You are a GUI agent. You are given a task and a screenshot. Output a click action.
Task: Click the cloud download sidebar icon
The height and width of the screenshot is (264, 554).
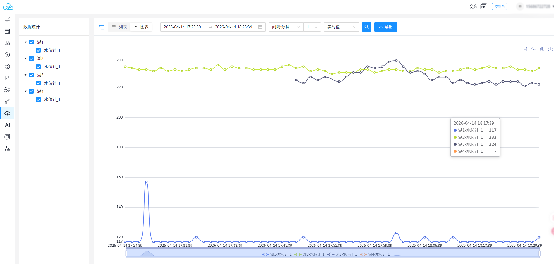[7, 113]
